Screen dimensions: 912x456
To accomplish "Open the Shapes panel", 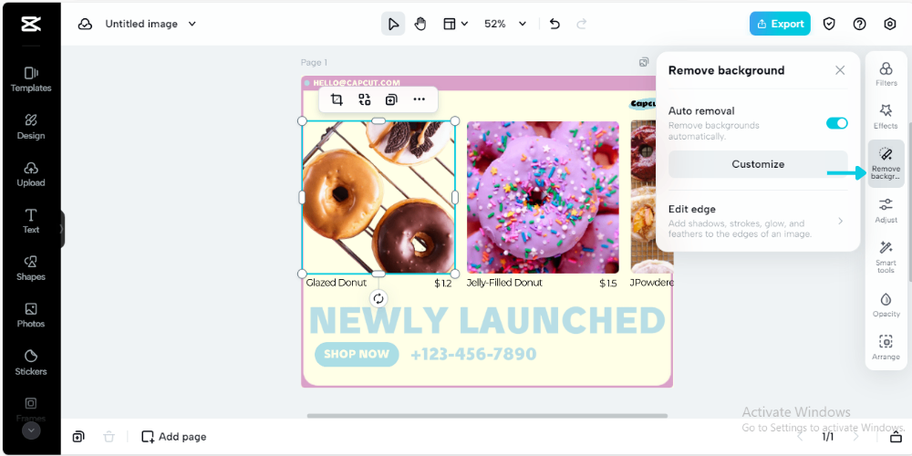I will coord(31,268).
